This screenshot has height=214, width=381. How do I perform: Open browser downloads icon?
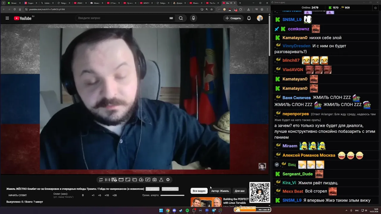coord(249,9)
